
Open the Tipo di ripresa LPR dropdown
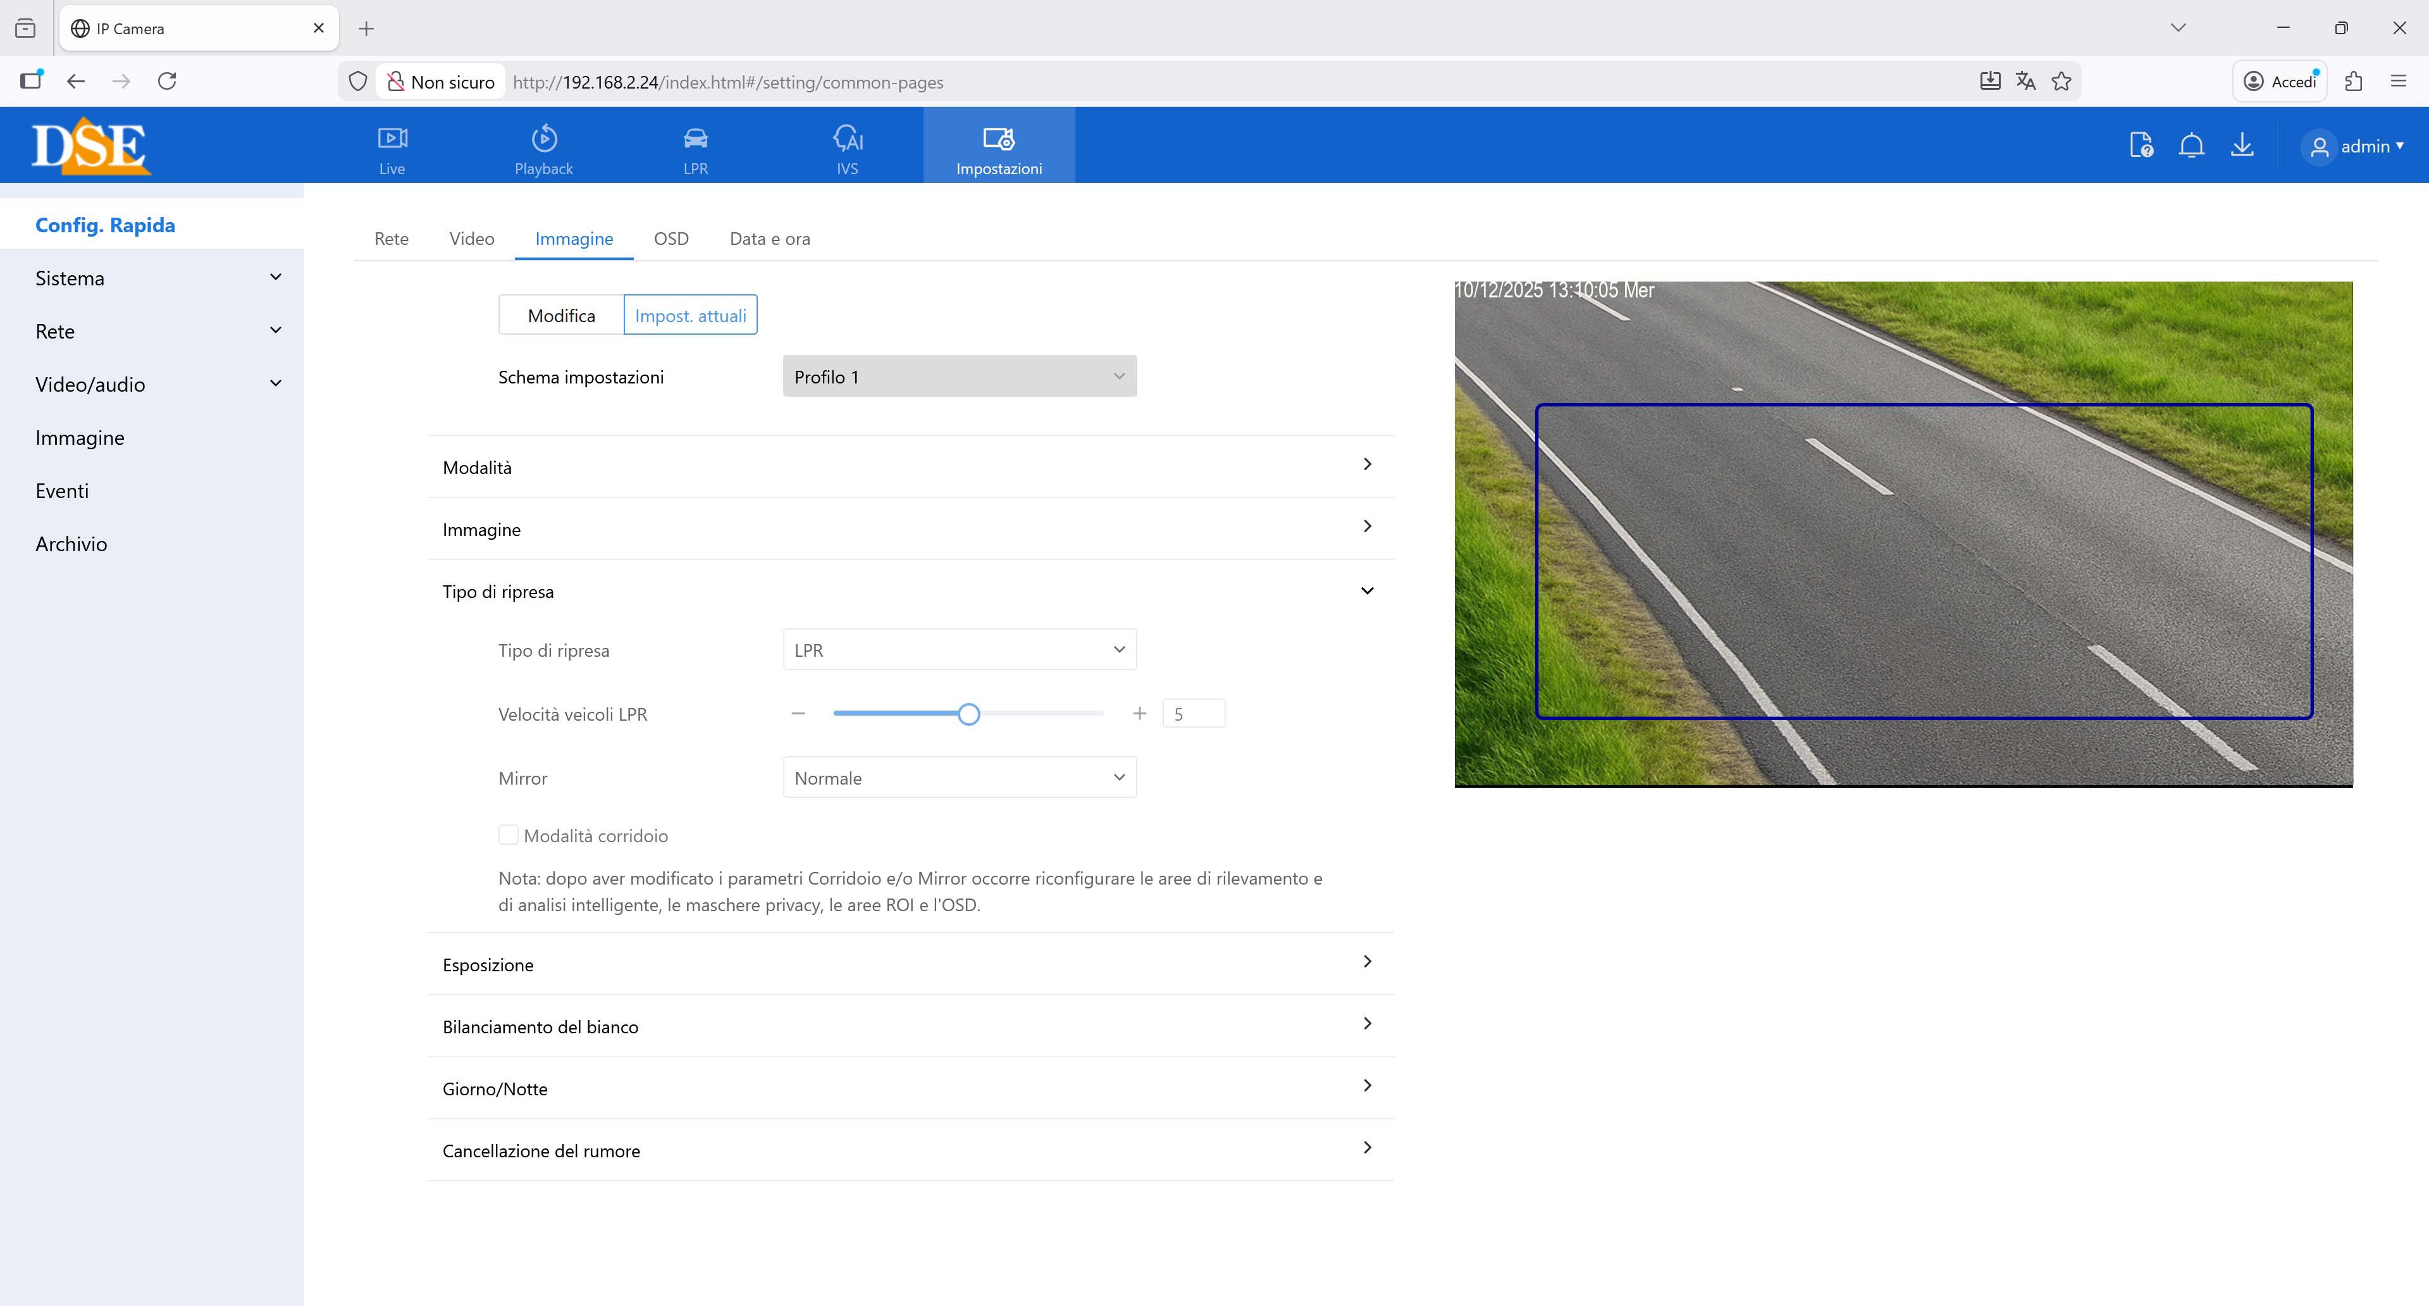[x=959, y=650]
